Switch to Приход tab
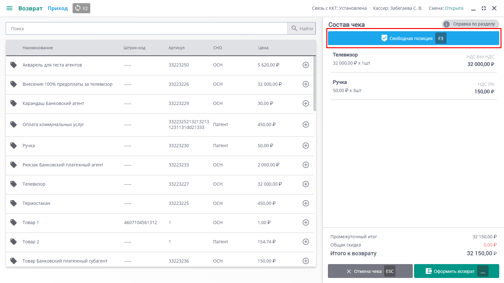Viewport: 504px width, 283px height. pos(58,8)
